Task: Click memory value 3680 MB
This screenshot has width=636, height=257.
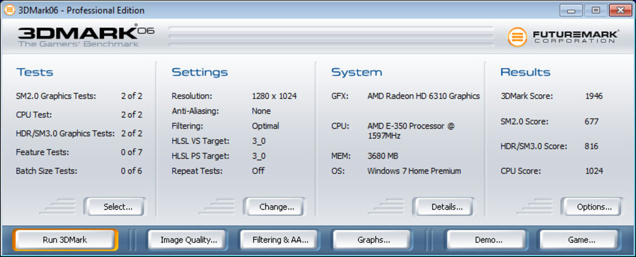Action: [x=382, y=156]
